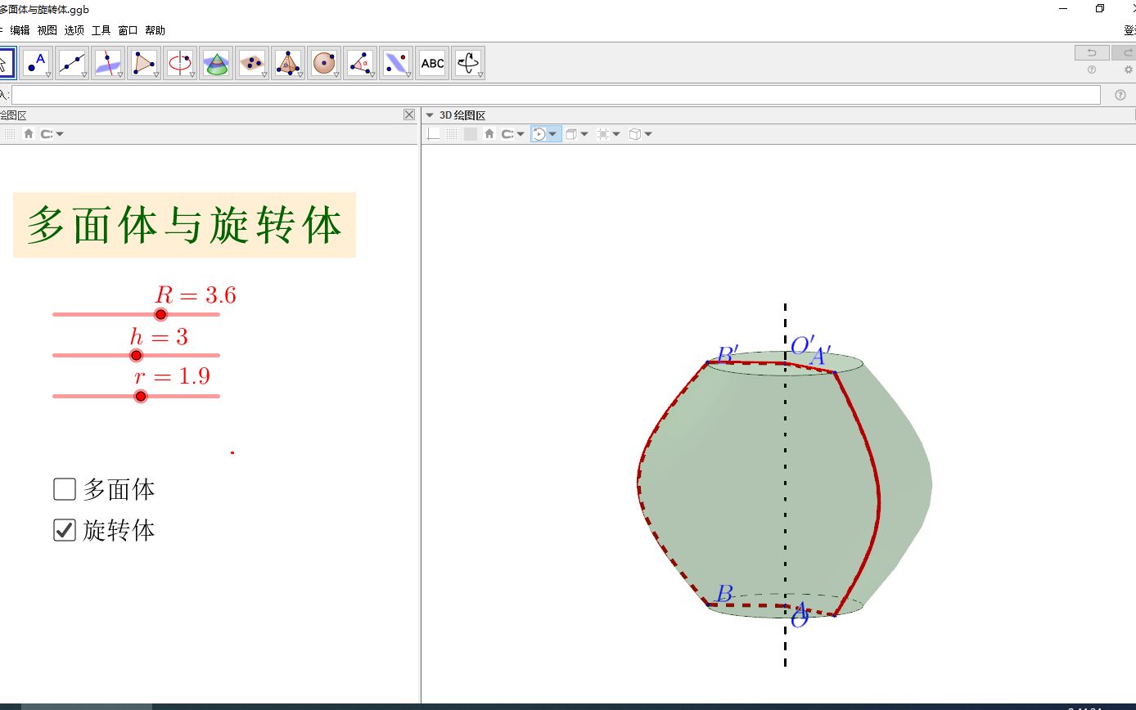Image resolution: width=1136 pixels, height=710 pixels.
Task: Open input bar help icon
Action: 1120,95
